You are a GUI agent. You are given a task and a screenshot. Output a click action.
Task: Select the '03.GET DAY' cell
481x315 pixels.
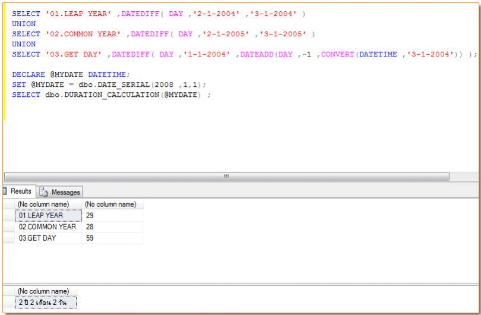(48, 238)
